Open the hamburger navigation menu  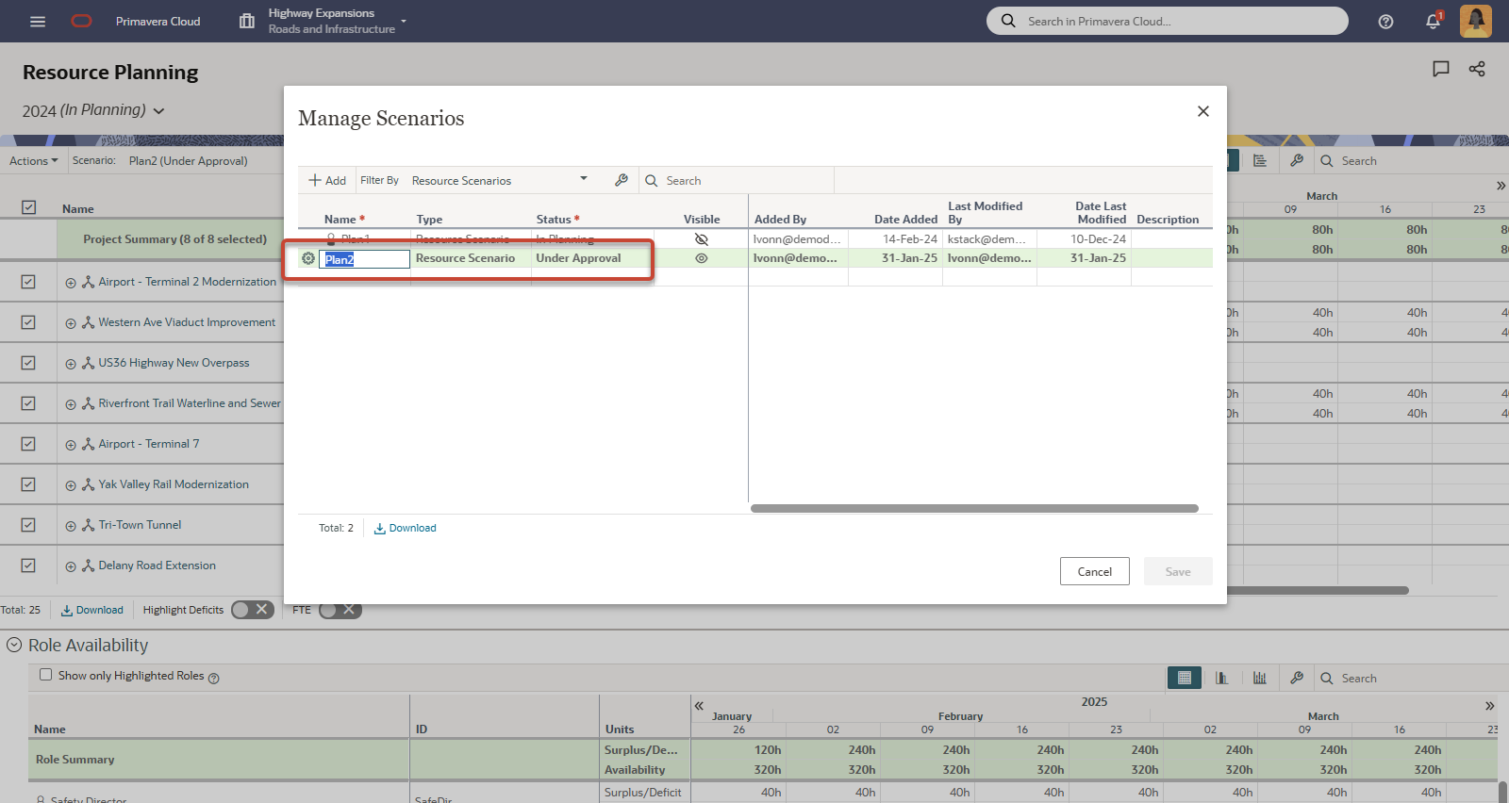pyautogui.click(x=38, y=21)
